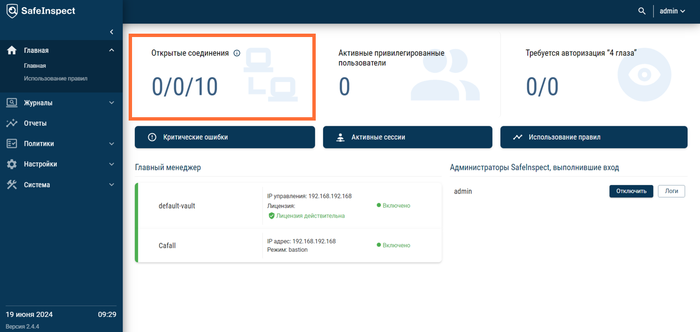Open the admin user dropdown
Viewport: 700px width, 332px height.
click(x=672, y=11)
